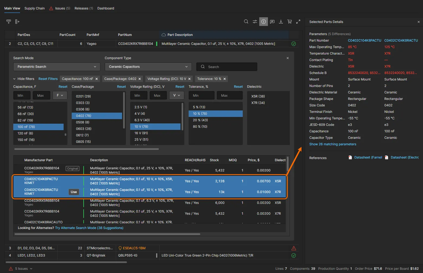
Task: Expand the 5 Issues status dropdown
Action: (x=21, y=269)
